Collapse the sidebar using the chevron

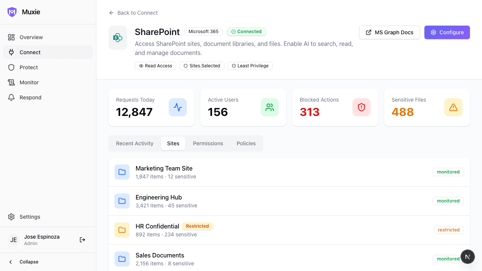pos(11,262)
